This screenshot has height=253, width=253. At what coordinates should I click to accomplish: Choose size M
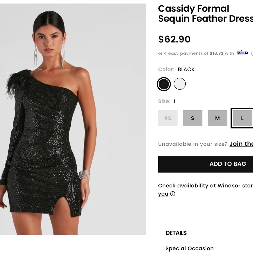click(x=217, y=118)
